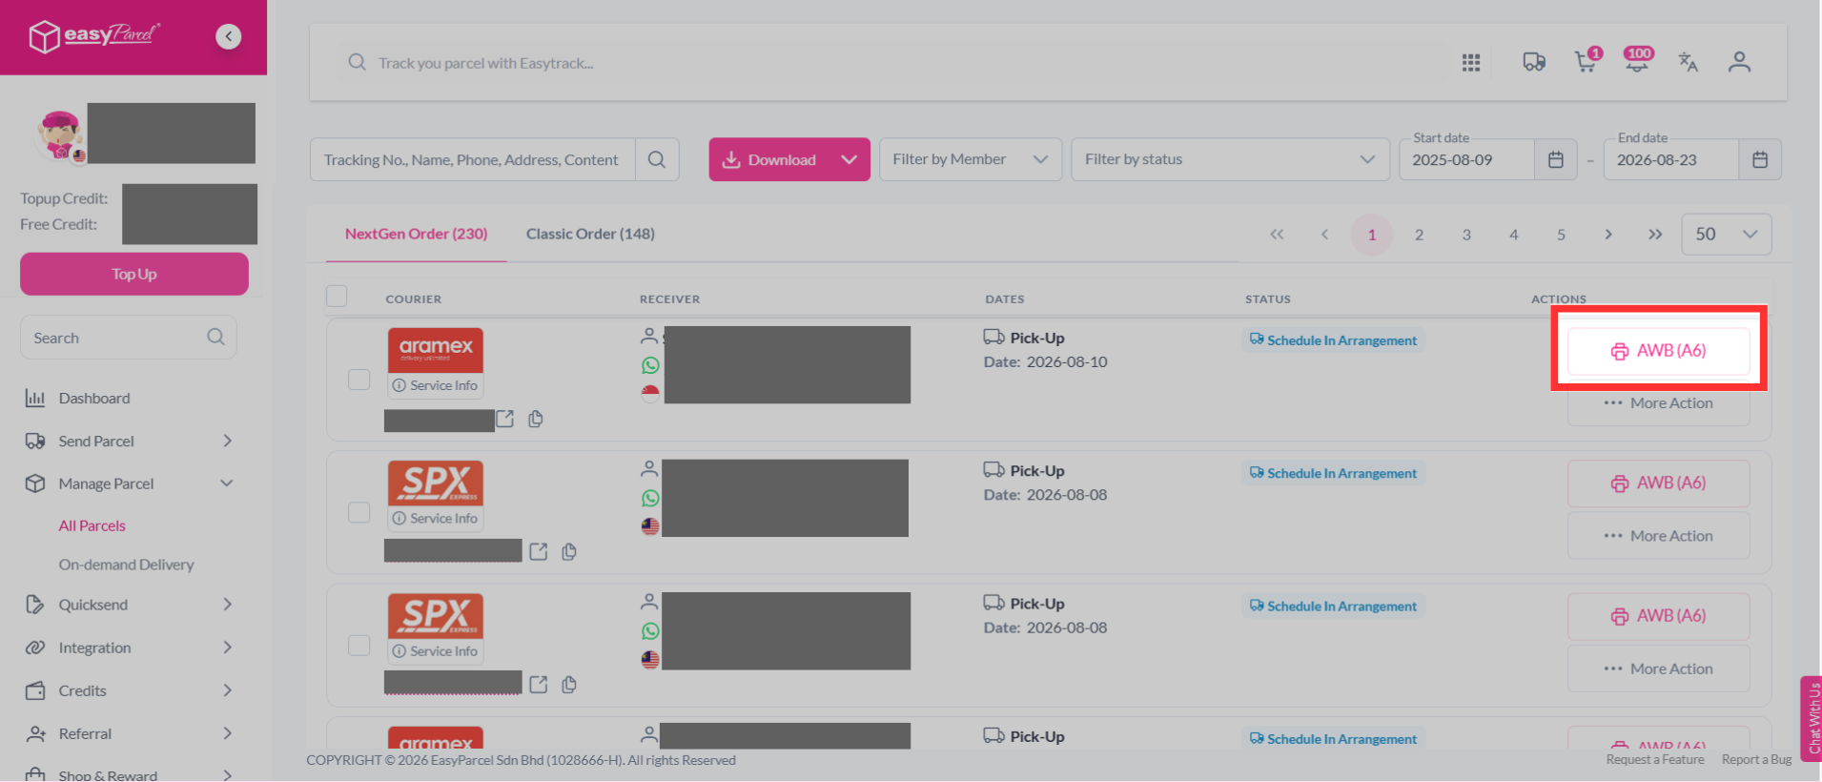Toggle the select-all orders checkbox
Screen dimensions: 1822x782
(x=337, y=296)
